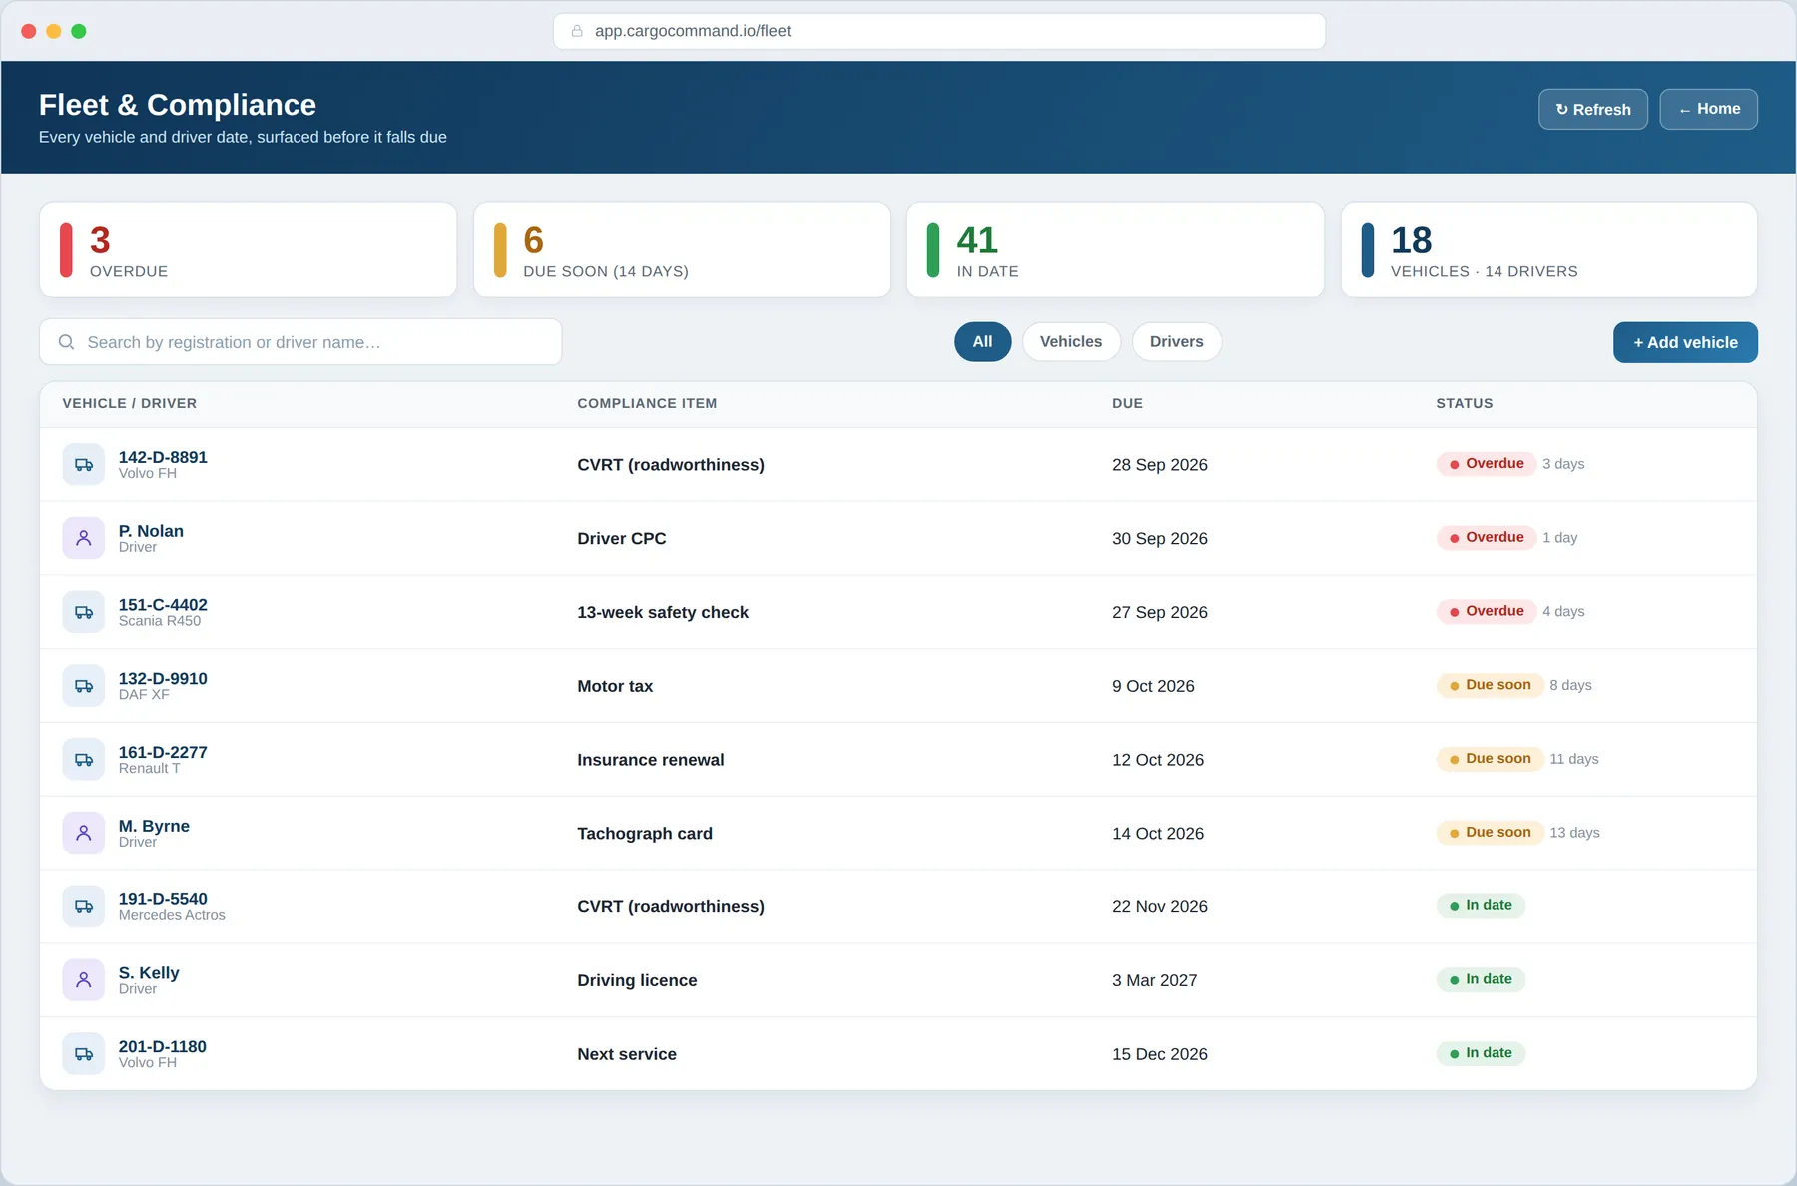Open the Due Soon (14 days) card

[x=682, y=250]
